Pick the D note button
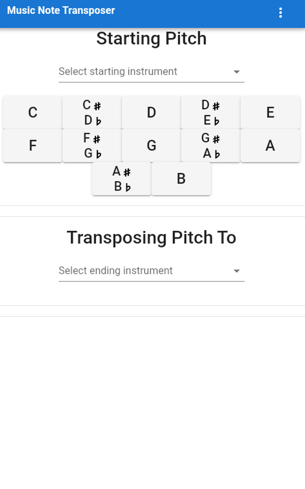The width and height of the screenshot is (305, 489). tap(151, 113)
